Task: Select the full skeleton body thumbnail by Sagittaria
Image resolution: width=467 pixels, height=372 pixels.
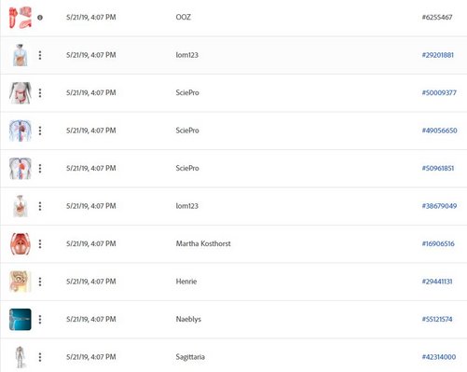Action: click(21, 357)
